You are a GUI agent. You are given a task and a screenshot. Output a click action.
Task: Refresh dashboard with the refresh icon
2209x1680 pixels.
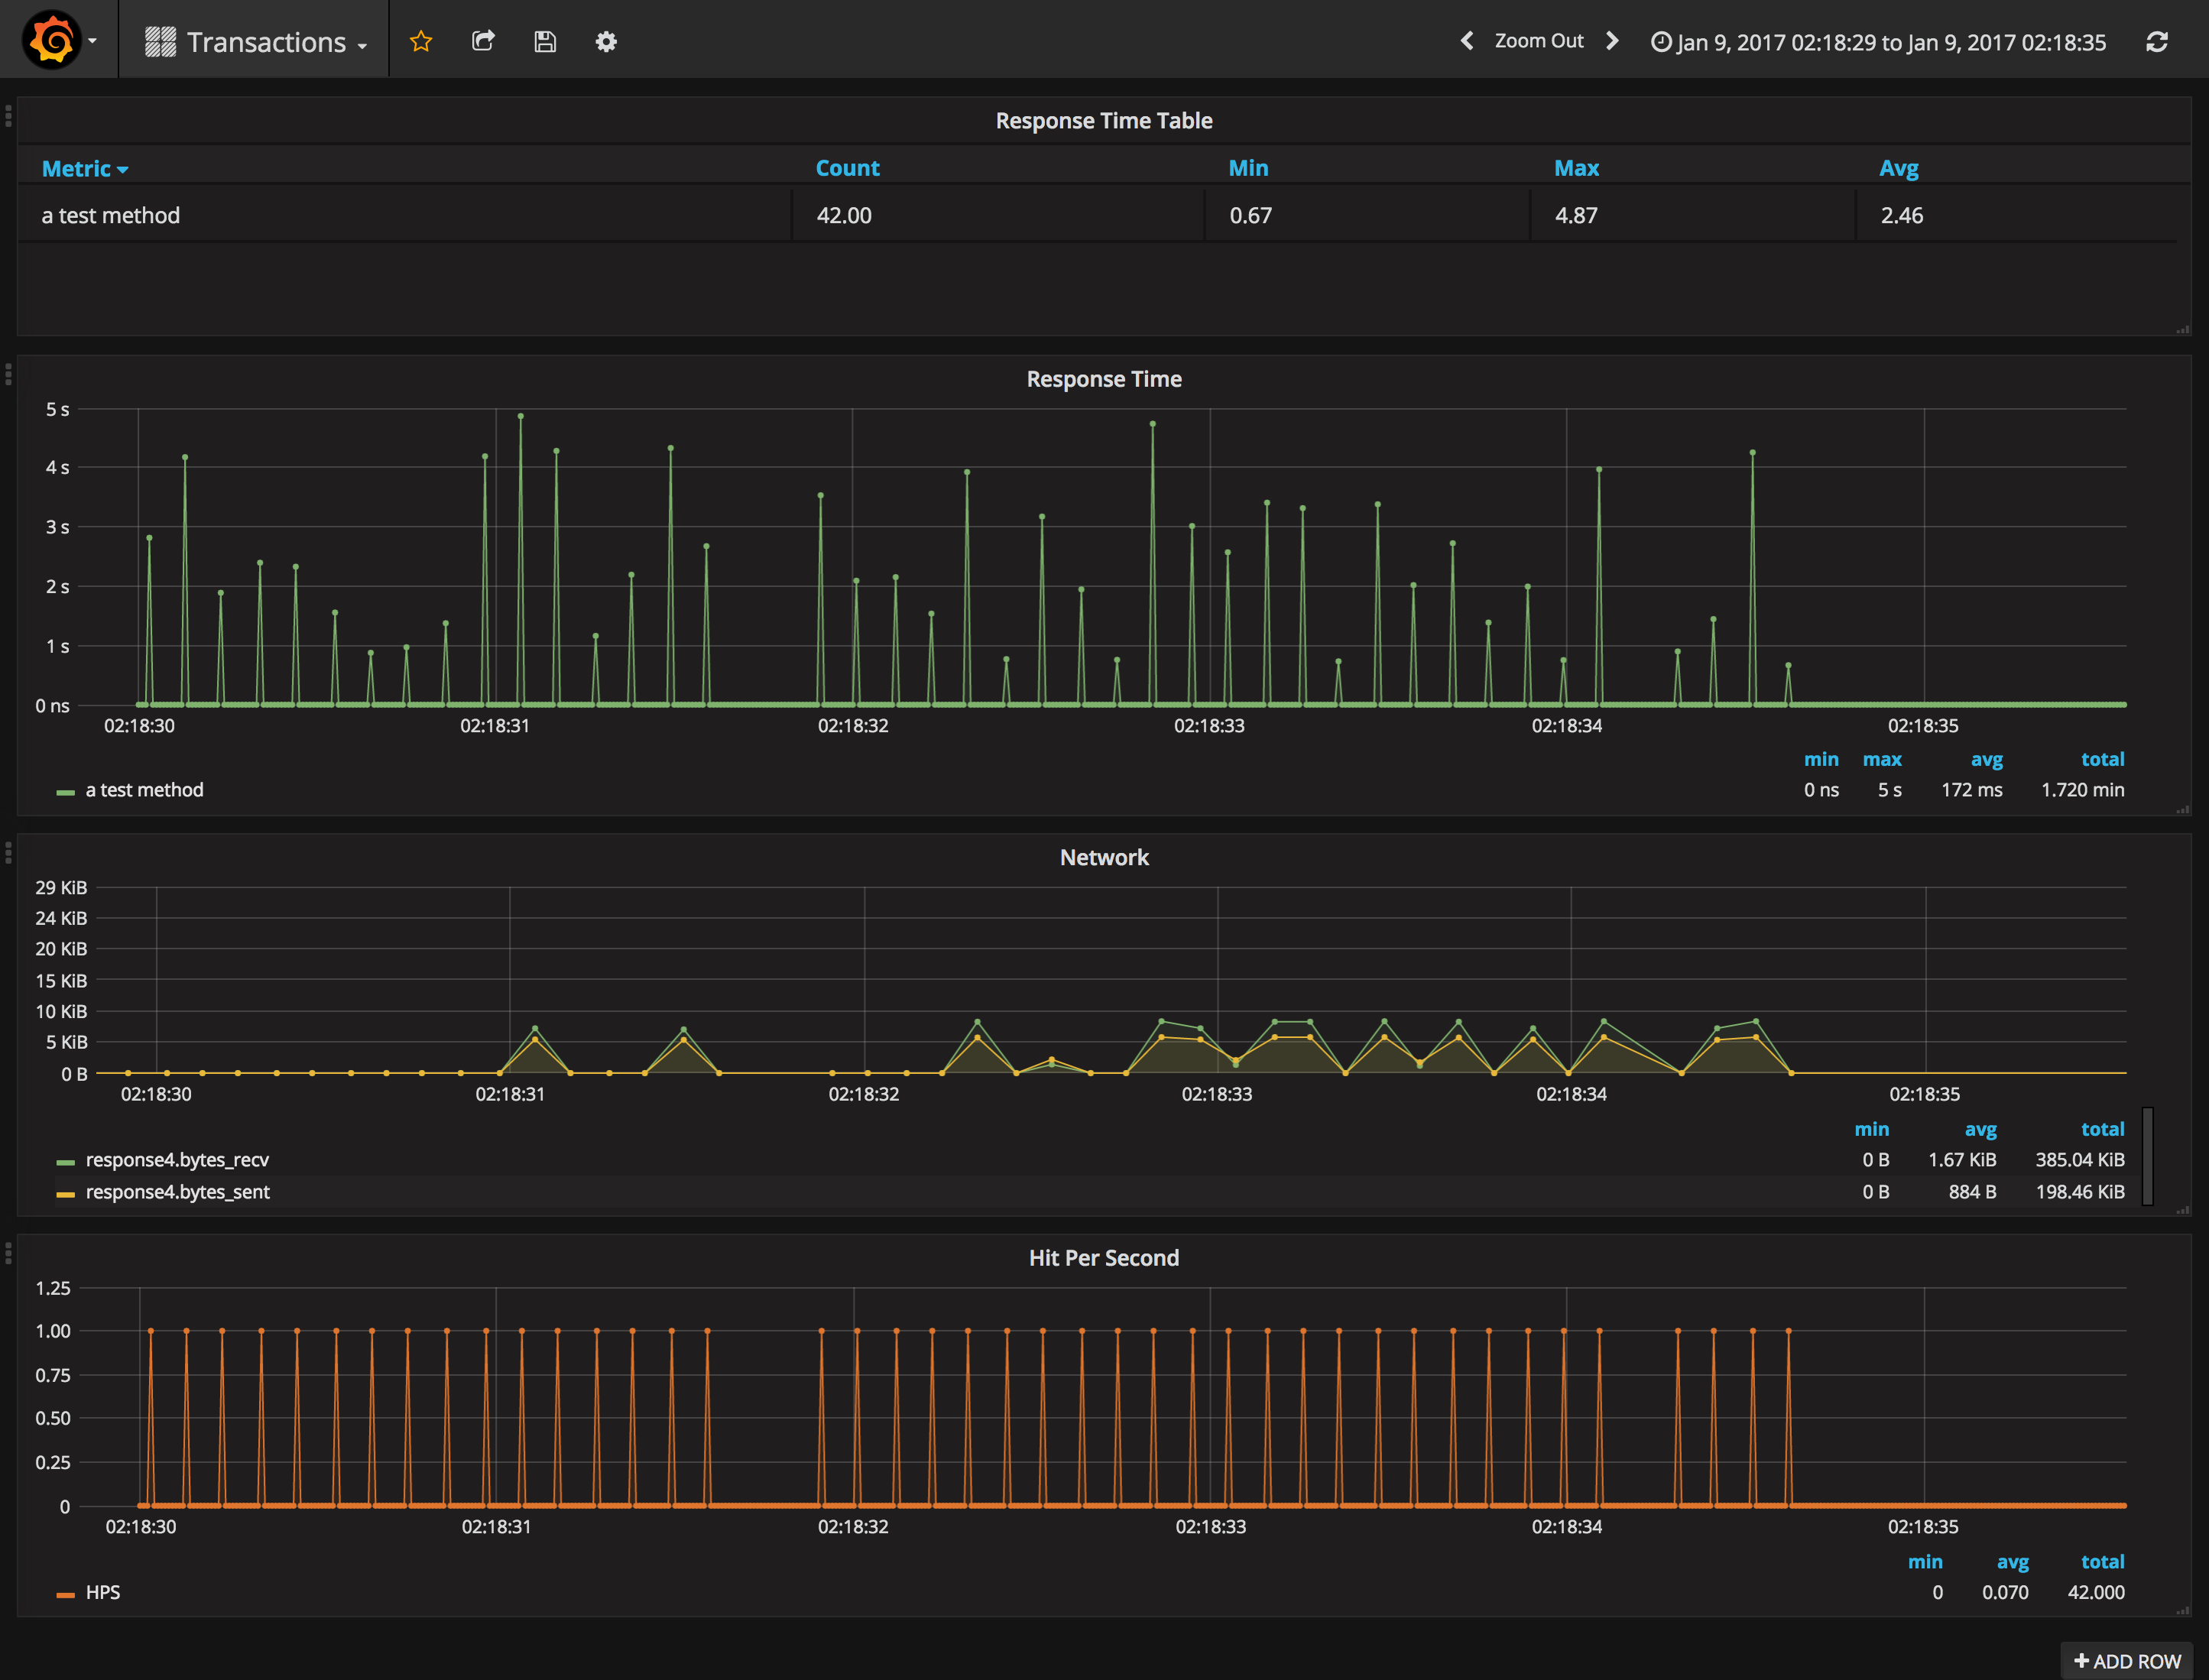(2157, 42)
